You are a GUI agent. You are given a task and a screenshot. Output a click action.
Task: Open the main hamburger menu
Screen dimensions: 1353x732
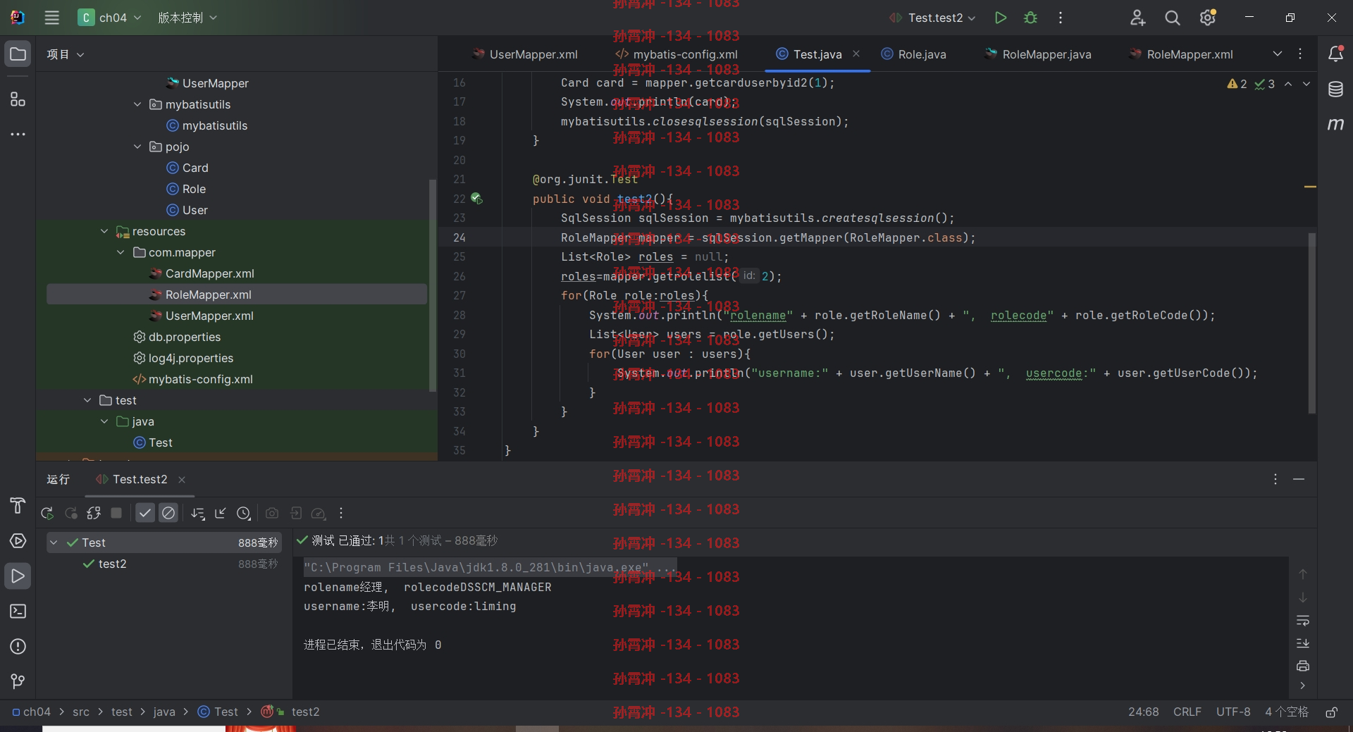click(51, 18)
